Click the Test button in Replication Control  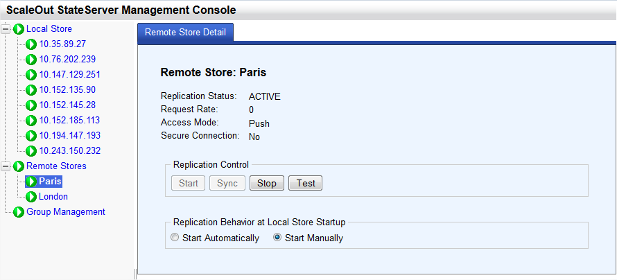click(x=305, y=183)
